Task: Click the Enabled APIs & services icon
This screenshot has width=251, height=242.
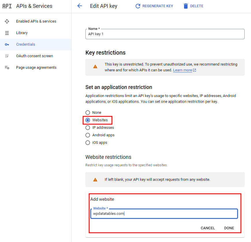Action: pos(7,21)
